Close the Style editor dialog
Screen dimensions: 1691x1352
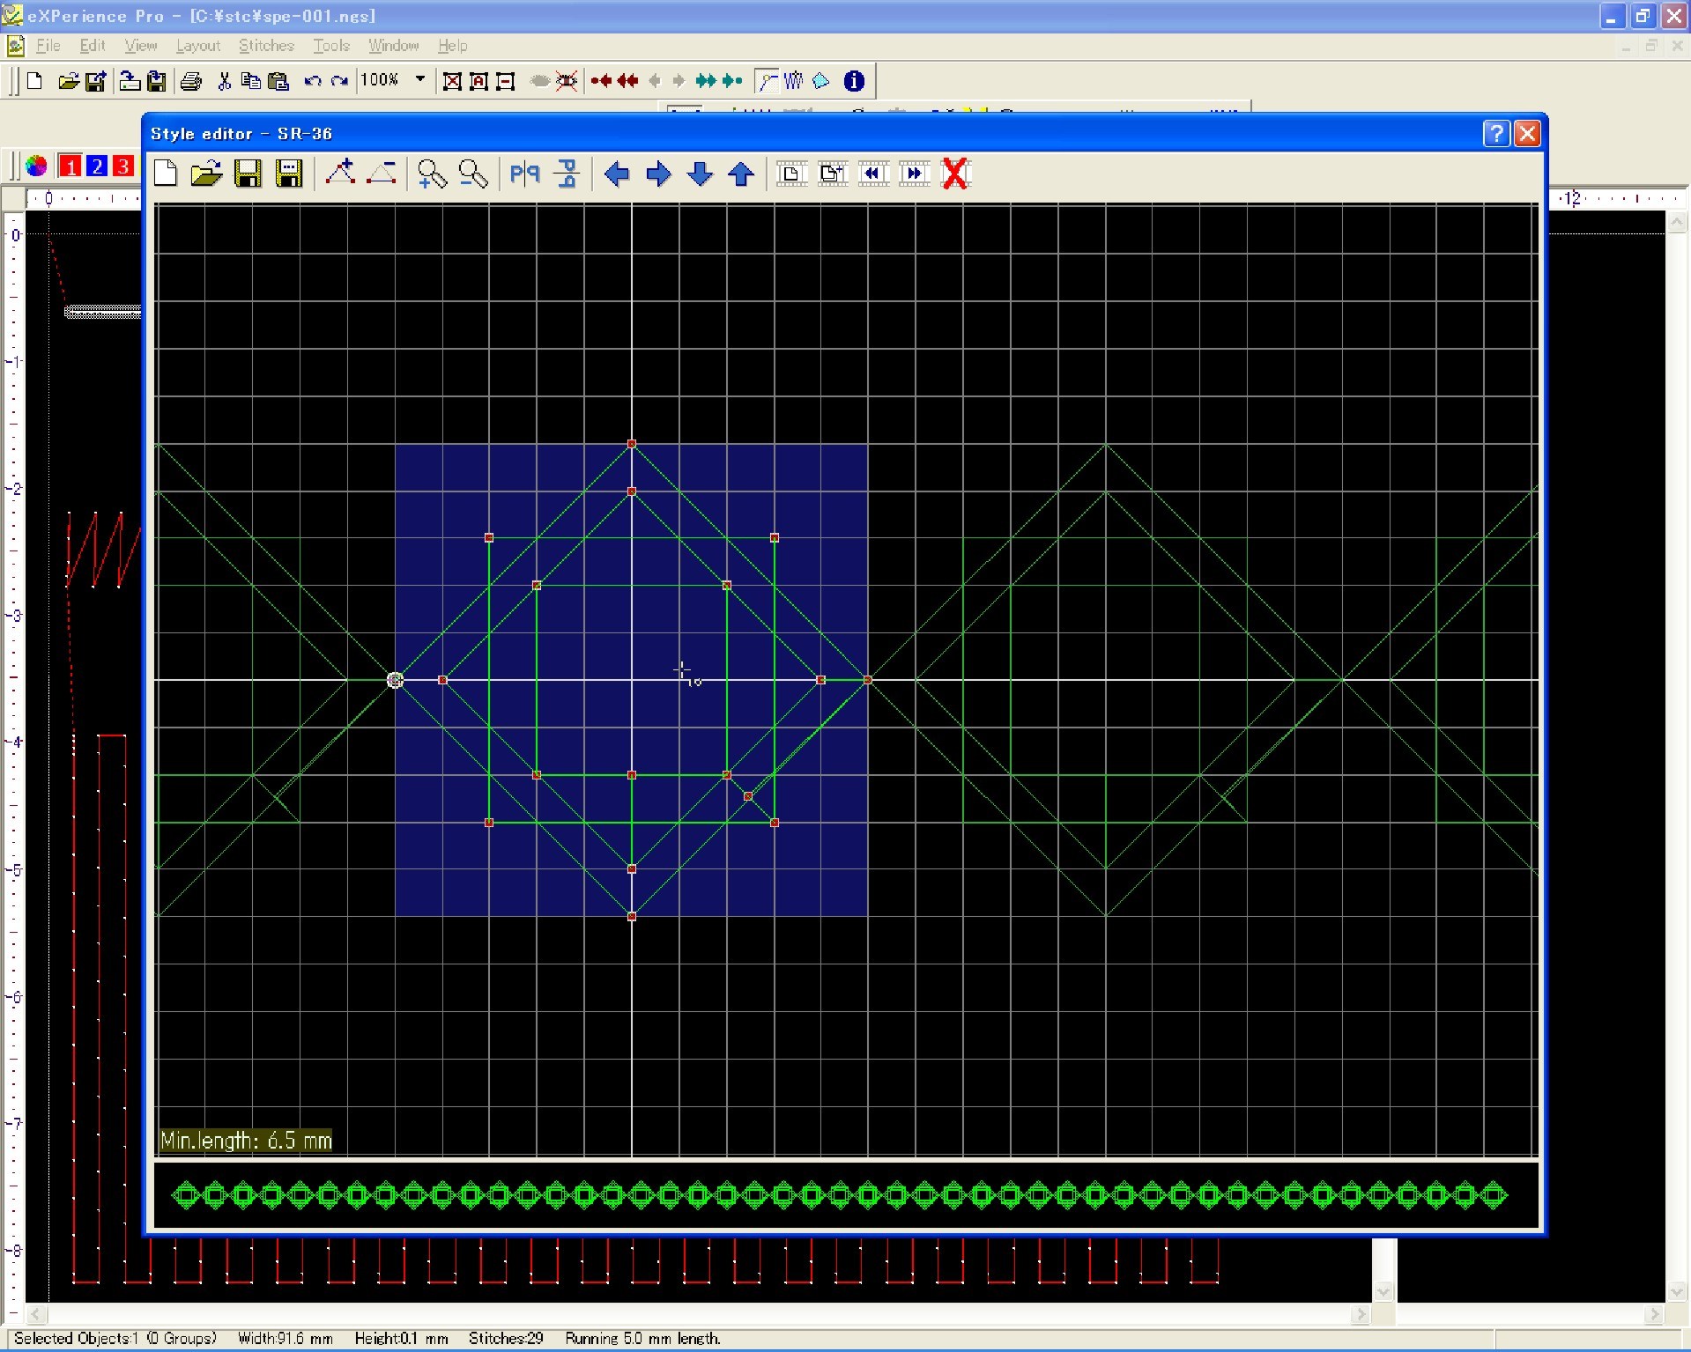coord(1527,133)
